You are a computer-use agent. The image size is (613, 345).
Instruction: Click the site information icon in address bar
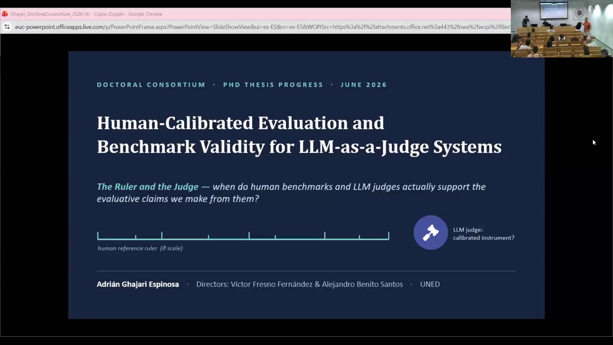pos(7,27)
